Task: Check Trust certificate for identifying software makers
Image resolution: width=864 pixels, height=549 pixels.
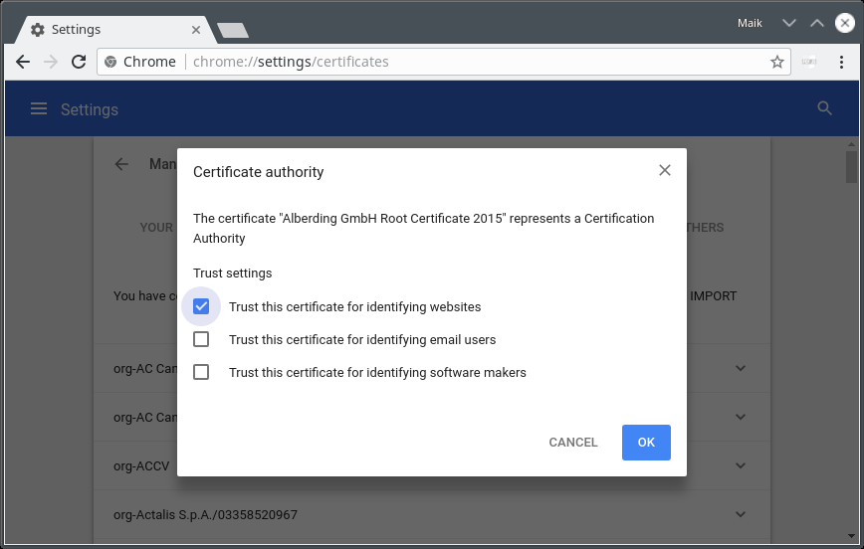Action: 201,372
